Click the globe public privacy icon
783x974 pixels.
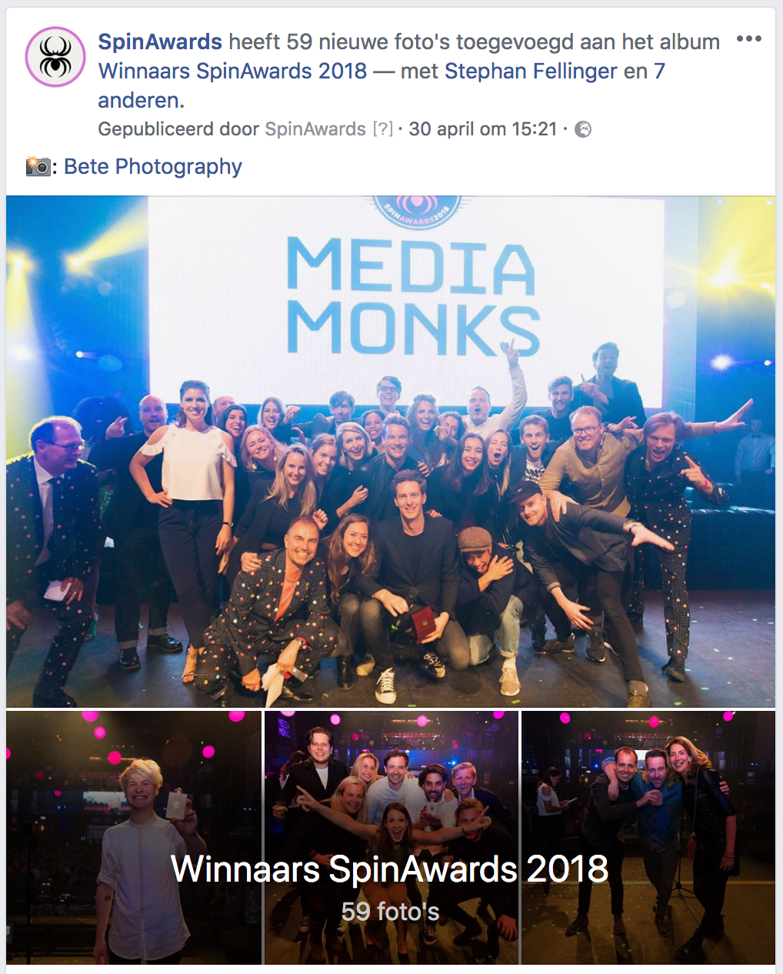(x=584, y=129)
